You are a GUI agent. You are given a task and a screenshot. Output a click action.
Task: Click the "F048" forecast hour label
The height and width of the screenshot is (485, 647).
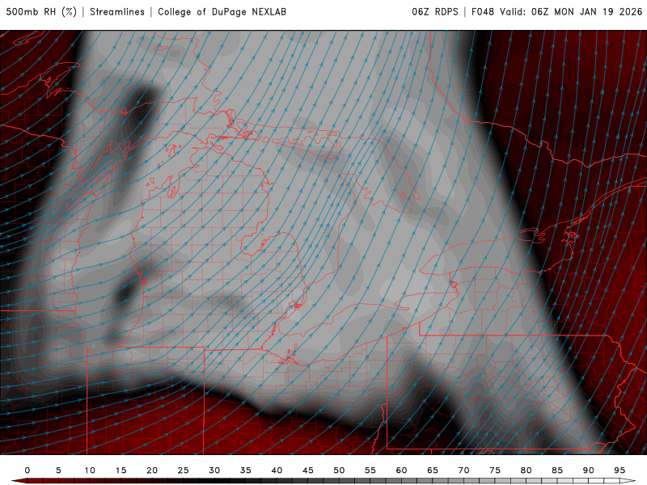483,11
